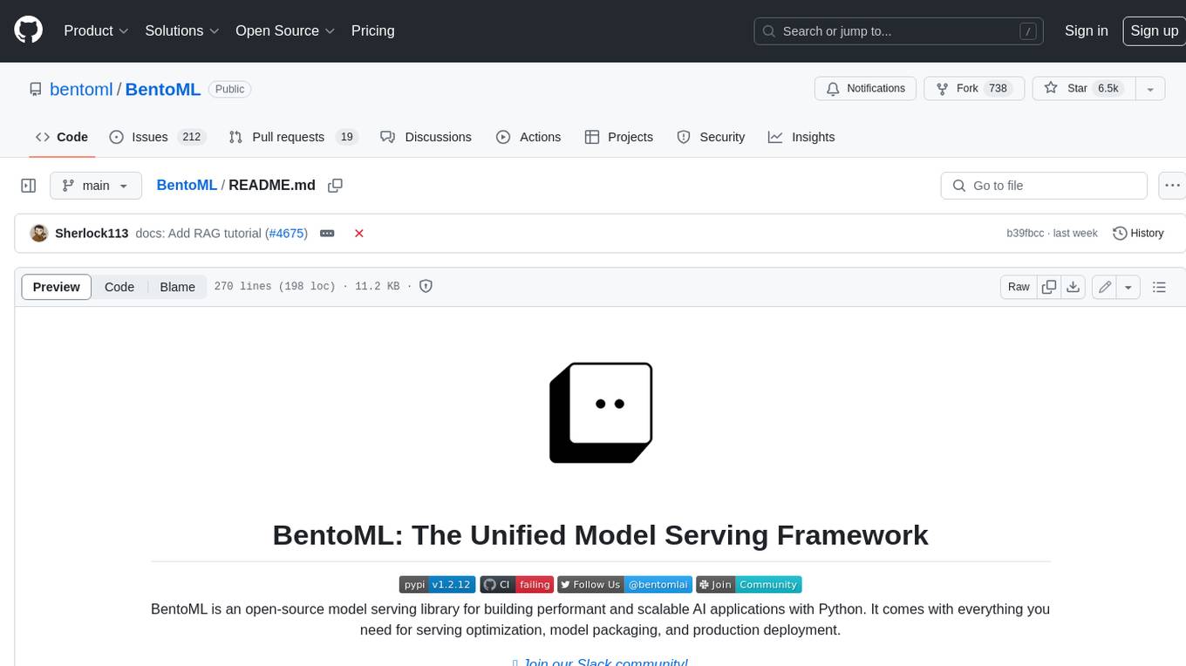Switch to the Insights tab
This screenshot has width=1186, height=666.
coord(801,137)
